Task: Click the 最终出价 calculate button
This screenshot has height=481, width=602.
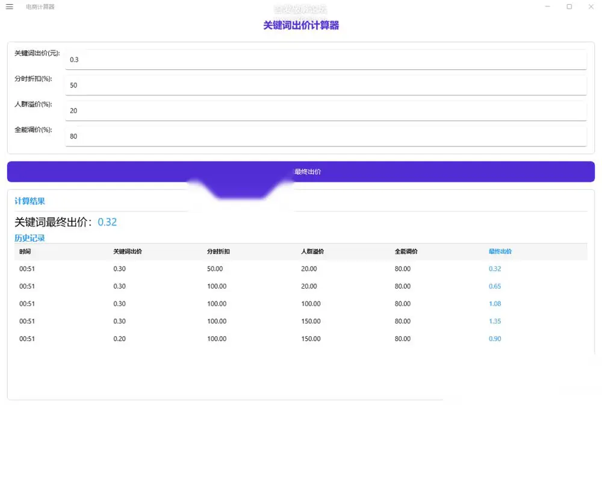Action: 300,171
